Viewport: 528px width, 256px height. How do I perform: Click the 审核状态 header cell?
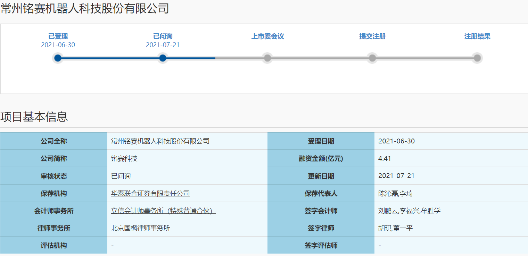tap(54, 176)
